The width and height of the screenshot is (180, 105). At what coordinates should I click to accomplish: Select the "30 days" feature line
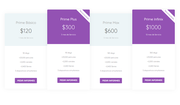(26, 53)
